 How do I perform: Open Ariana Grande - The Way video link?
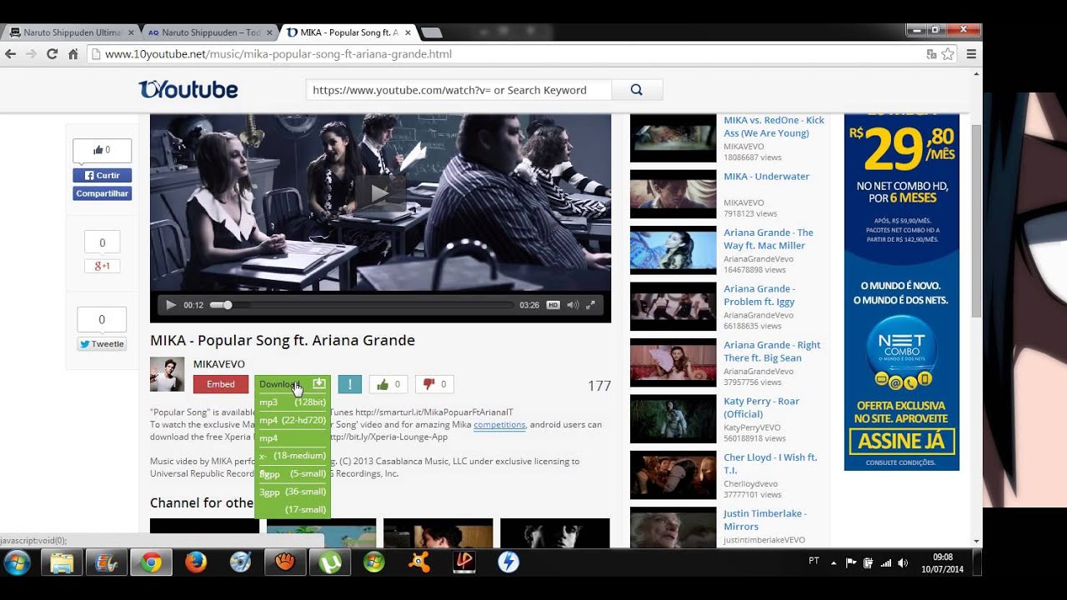click(769, 239)
